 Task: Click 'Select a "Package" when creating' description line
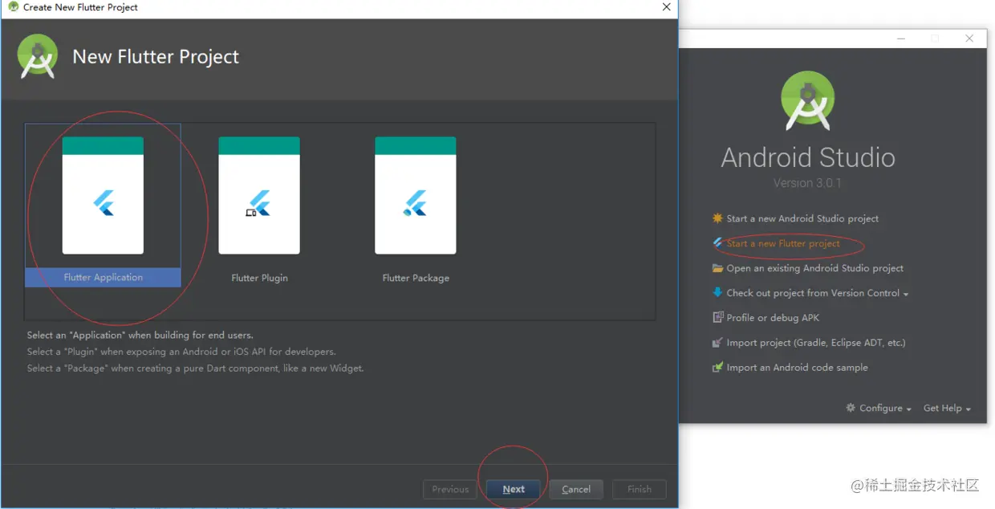(x=195, y=369)
